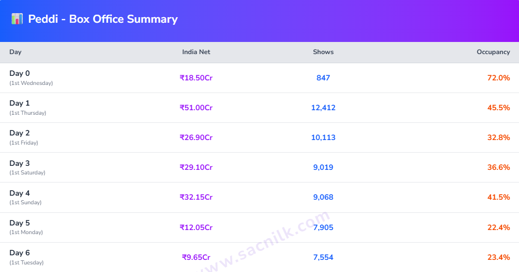
Task: Click the 12,412 shows figure
Action: pos(323,108)
